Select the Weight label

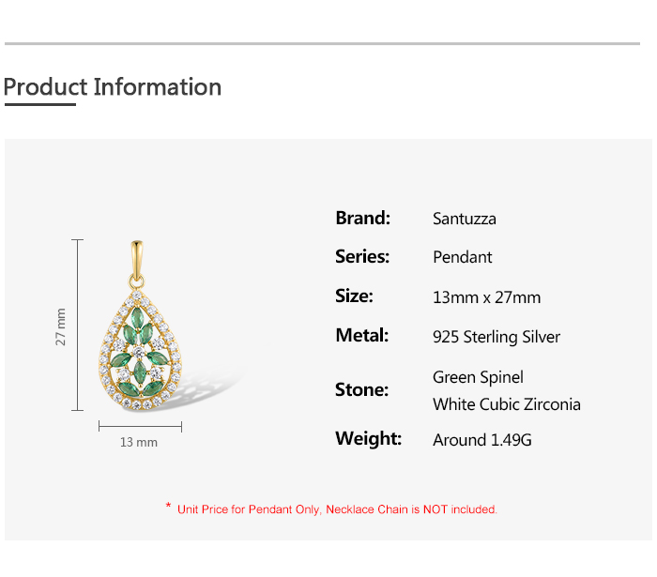click(x=368, y=439)
